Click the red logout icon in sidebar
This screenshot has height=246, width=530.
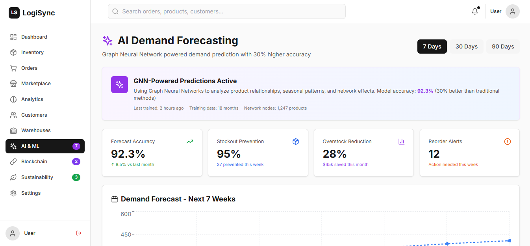click(x=79, y=233)
